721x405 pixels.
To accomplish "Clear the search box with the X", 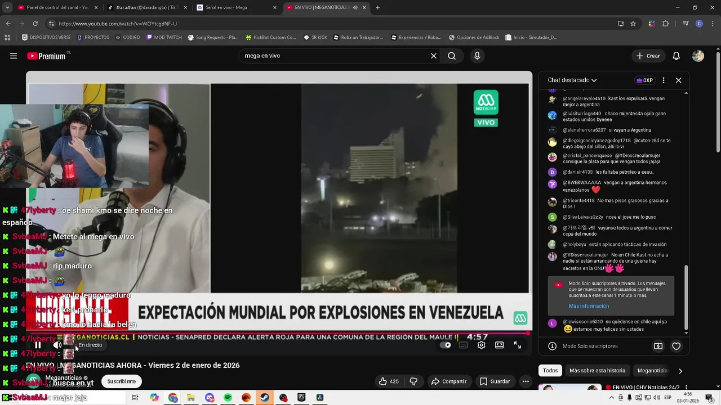I will [434, 56].
